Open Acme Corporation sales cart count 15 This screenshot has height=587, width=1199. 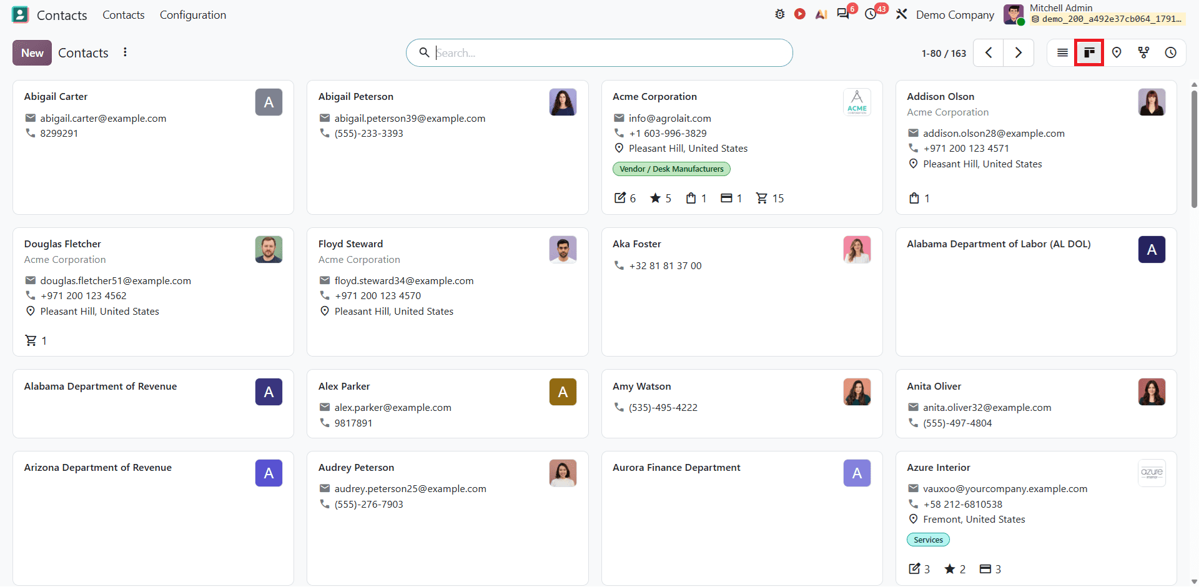[770, 198]
